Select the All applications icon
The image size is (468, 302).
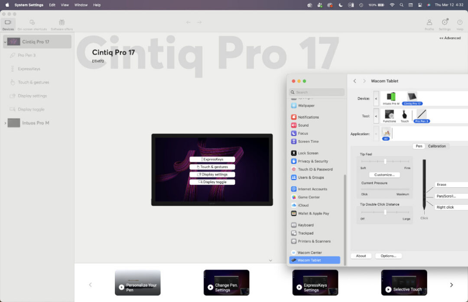[x=386, y=134]
